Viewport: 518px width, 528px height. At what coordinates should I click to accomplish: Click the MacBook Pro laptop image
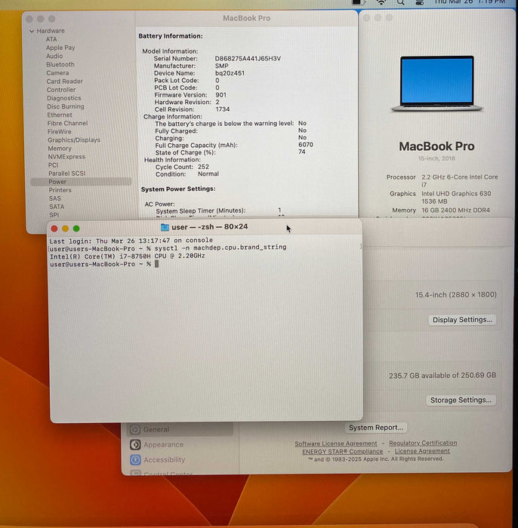[436, 84]
